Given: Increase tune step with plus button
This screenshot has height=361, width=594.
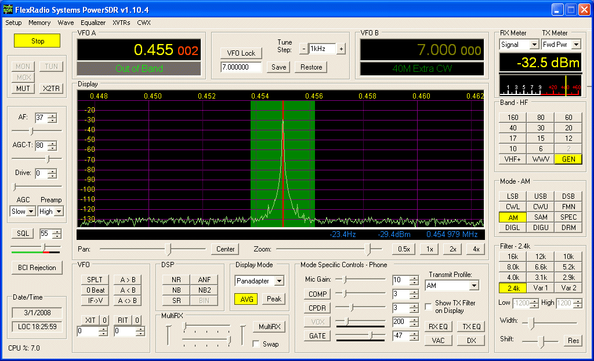Looking at the screenshot, I should click(341, 49).
